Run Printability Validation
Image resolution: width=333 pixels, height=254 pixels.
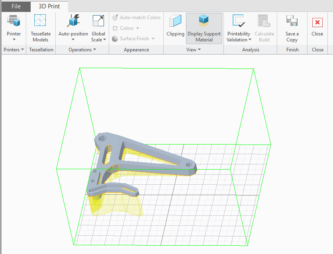click(239, 21)
